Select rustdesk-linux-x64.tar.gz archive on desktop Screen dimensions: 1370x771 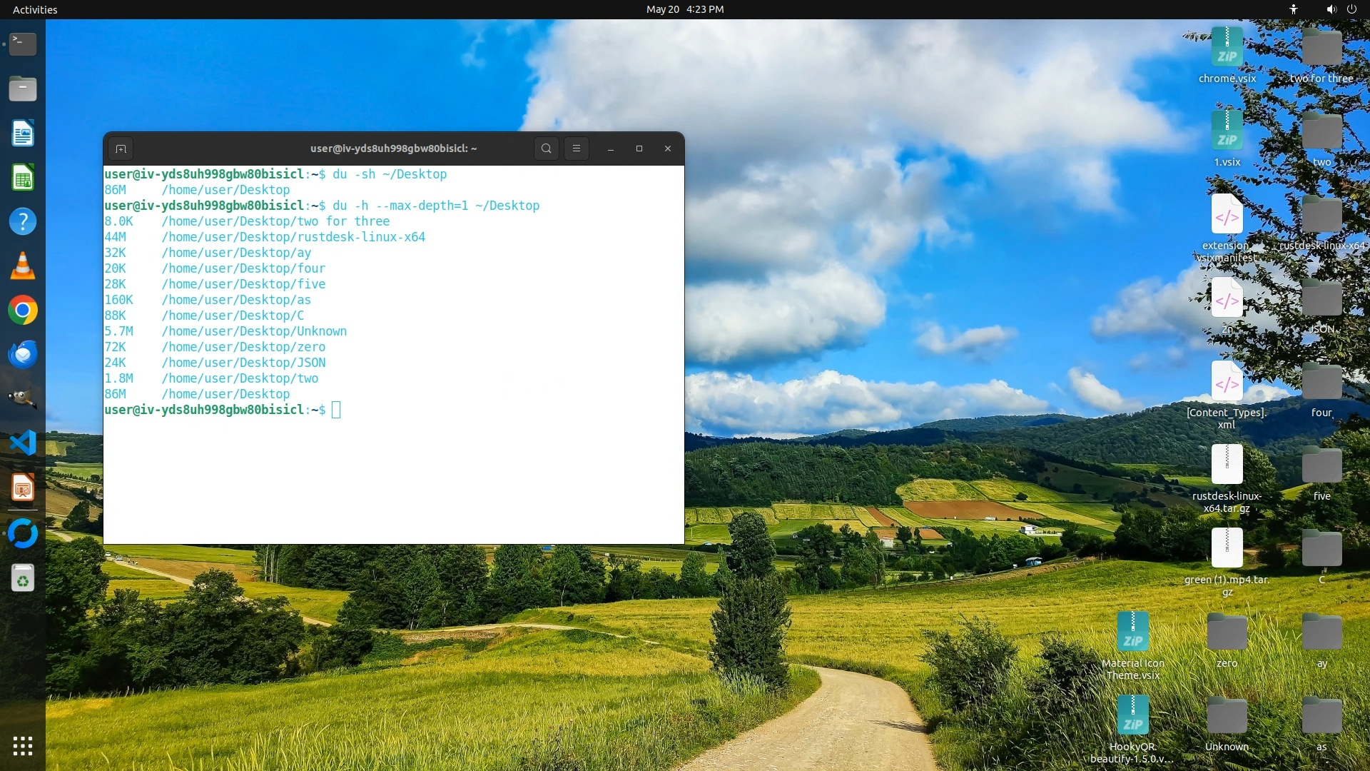point(1227,465)
